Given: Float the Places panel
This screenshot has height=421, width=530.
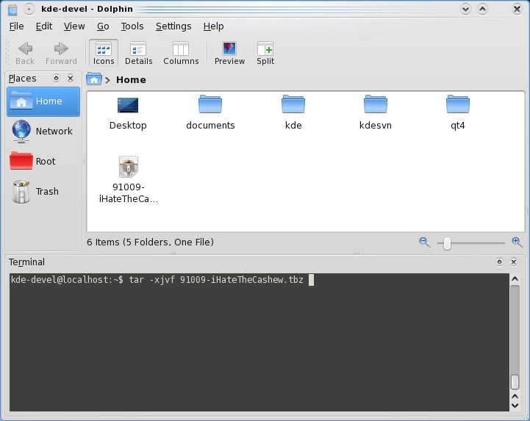Looking at the screenshot, I should coord(55,79).
